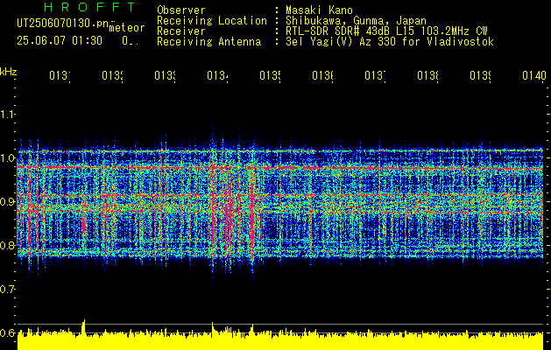Viewport: 551px width, 350px height.
Task: Click the tallest yellow level peak near 0131
Action: pos(83,326)
